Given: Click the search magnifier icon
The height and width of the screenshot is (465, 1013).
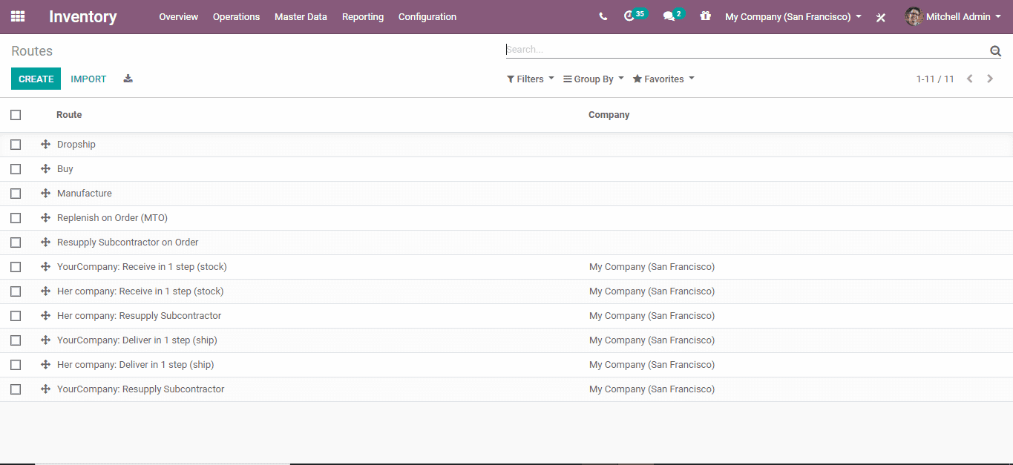Looking at the screenshot, I should (995, 50).
